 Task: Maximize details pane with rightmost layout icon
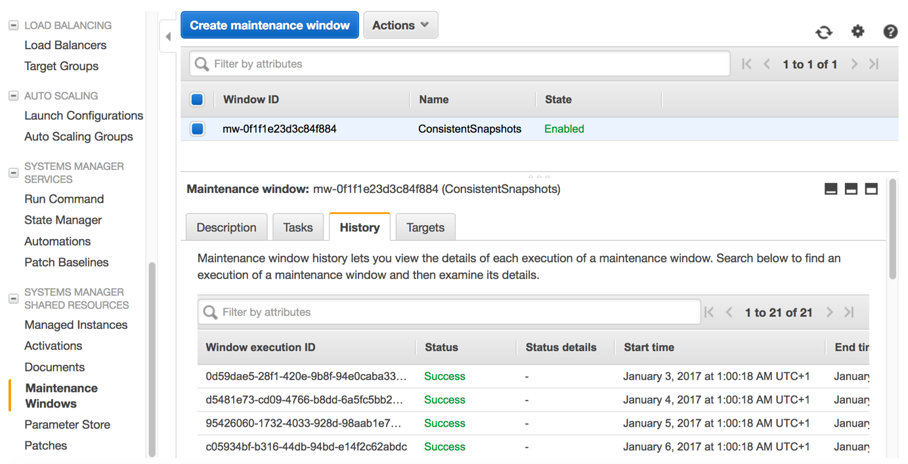pyautogui.click(x=871, y=189)
